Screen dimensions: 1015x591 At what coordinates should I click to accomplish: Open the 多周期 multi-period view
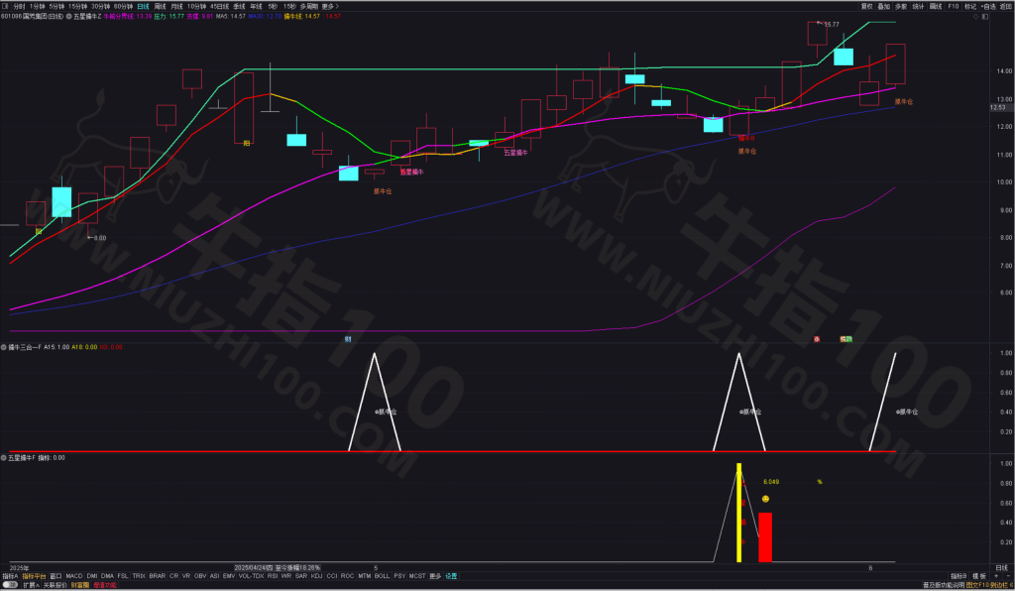click(x=309, y=7)
